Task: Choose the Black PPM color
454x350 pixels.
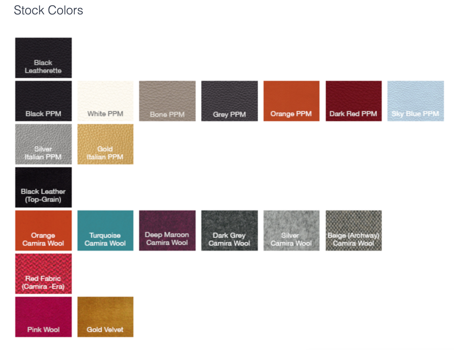Action: click(43, 101)
